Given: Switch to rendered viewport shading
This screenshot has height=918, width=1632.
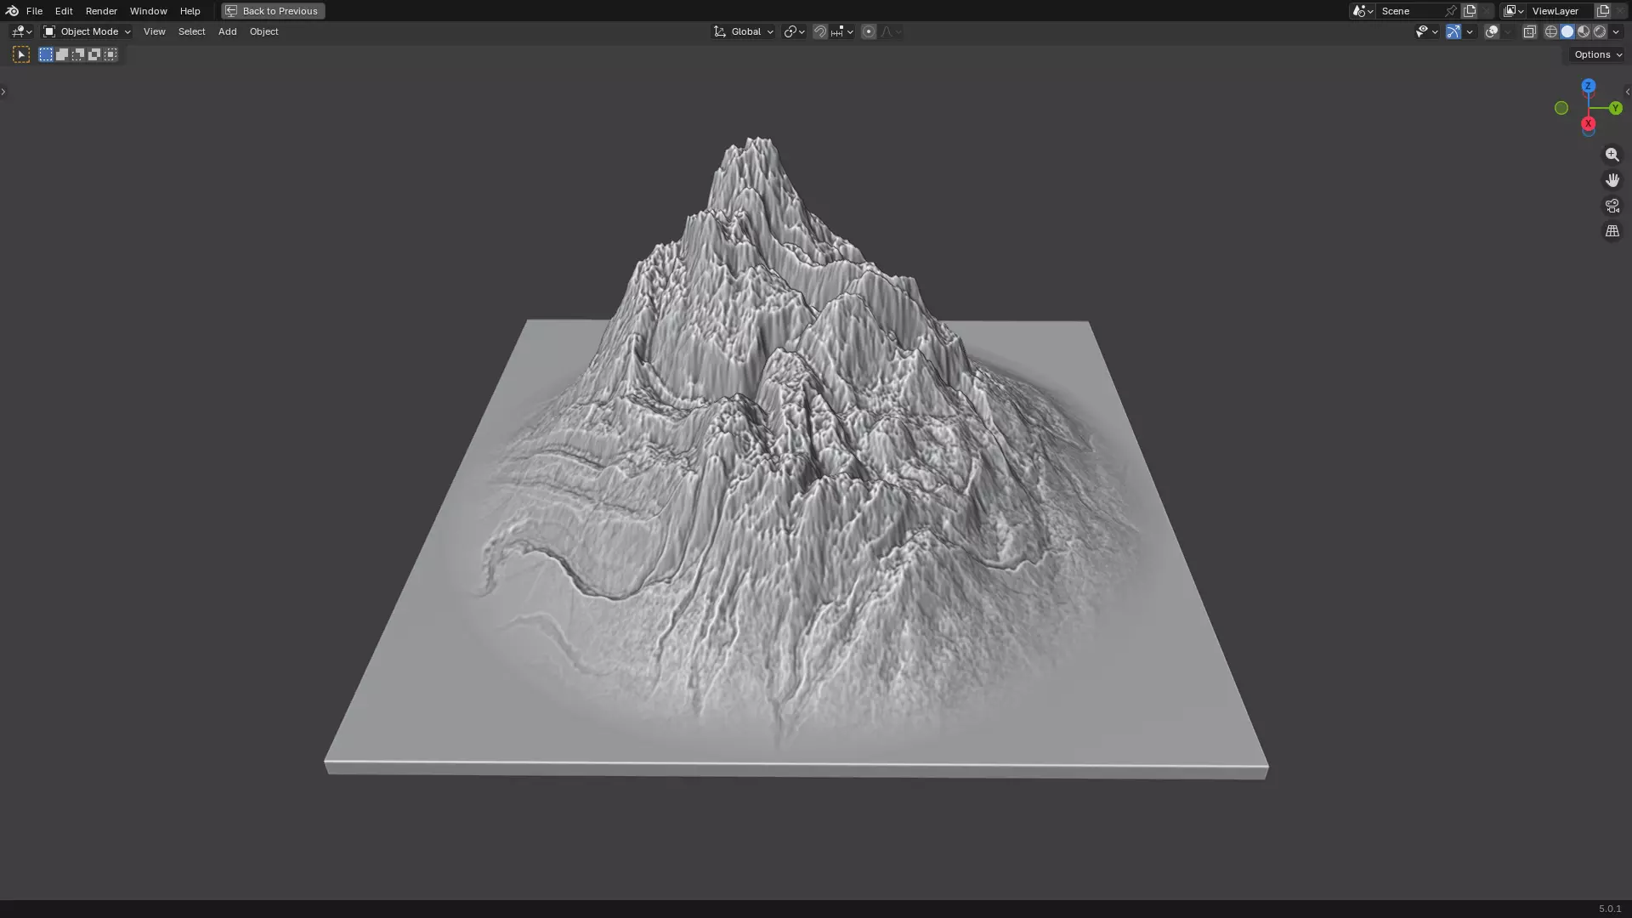Looking at the screenshot, I should pyautogui.click(x=1600, y=31).
